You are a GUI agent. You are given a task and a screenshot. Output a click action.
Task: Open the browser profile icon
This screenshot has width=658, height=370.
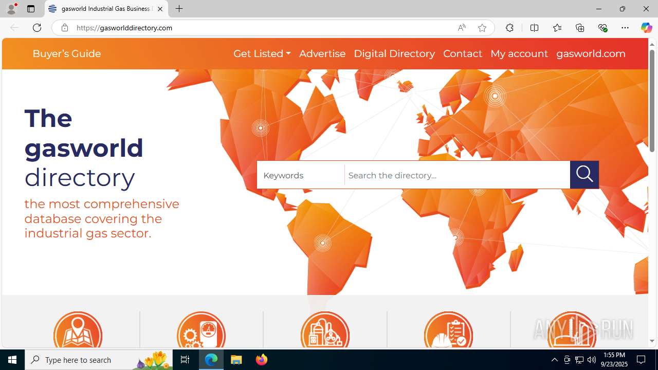(x=11, y=9)
